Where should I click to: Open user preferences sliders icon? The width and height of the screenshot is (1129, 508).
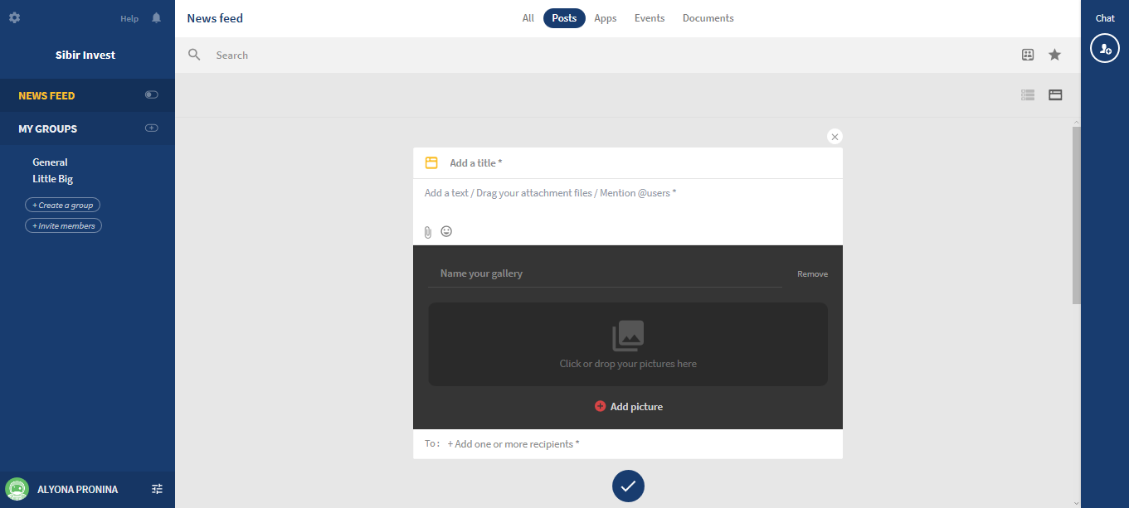(x=157, y=489)
